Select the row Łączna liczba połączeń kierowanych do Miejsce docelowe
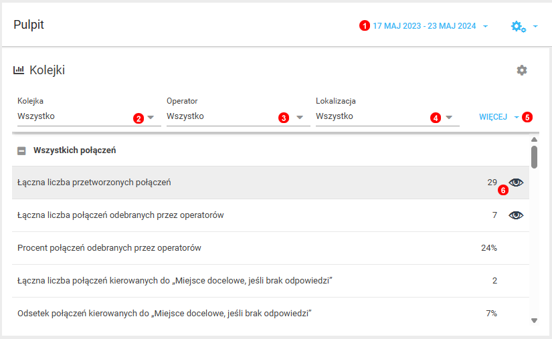Image resolution: width=552 pixels, height=339 pixels. click(270, 281)
